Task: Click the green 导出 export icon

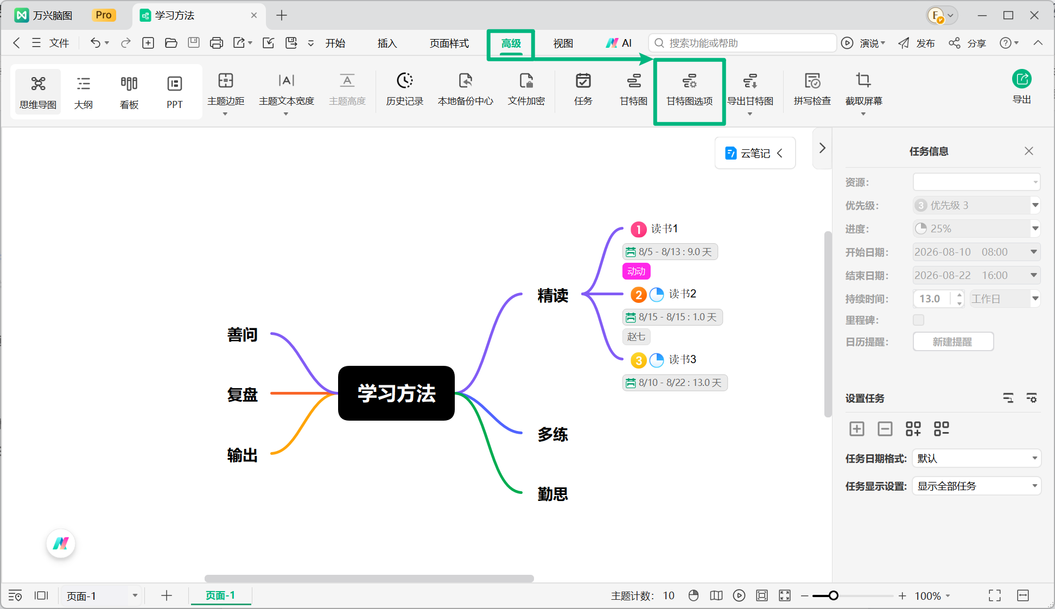Action: pyautogui.click(x=1022, y=79)
